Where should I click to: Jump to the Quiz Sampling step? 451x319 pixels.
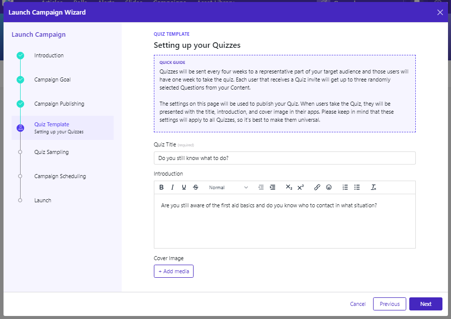pos(51,152)
